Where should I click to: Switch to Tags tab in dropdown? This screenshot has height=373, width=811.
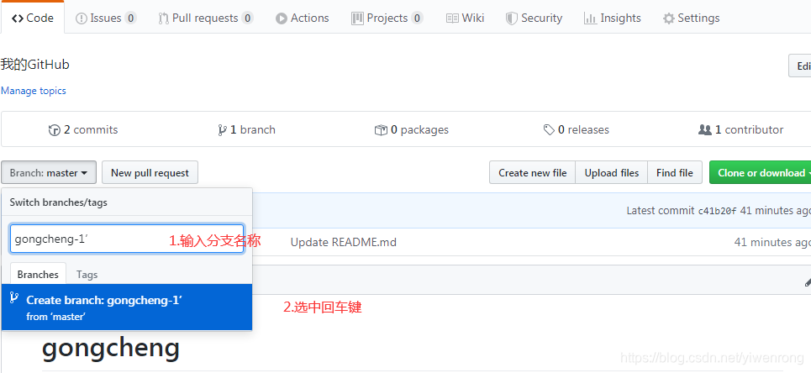(87, 275)
